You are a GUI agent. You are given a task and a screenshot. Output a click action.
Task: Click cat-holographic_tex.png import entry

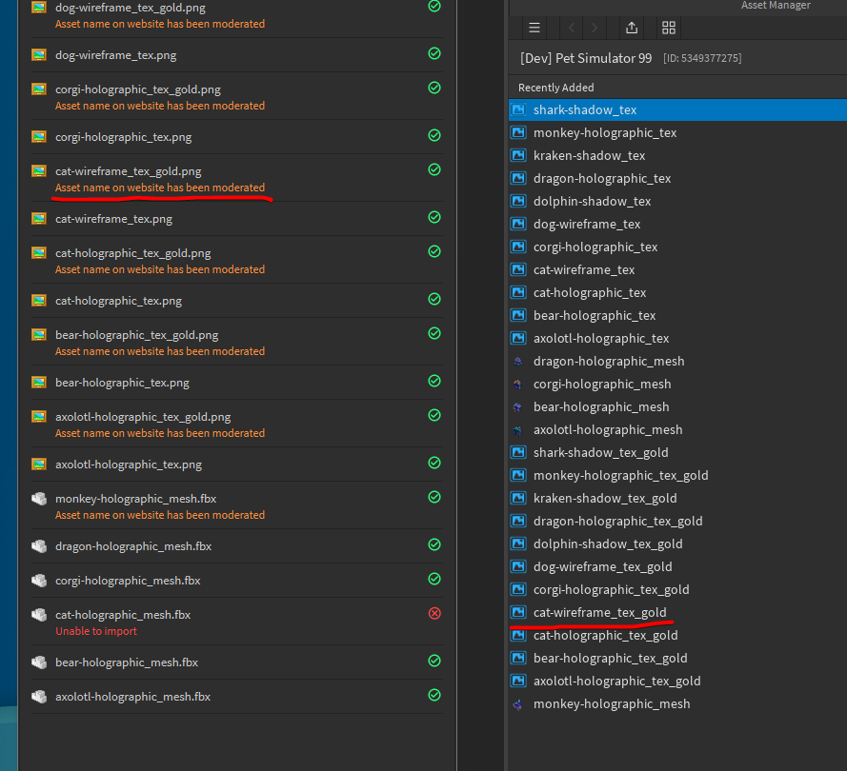click(x=236, y=301)
